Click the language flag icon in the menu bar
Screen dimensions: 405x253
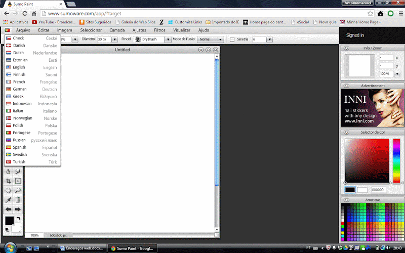(x=7, y=30)
